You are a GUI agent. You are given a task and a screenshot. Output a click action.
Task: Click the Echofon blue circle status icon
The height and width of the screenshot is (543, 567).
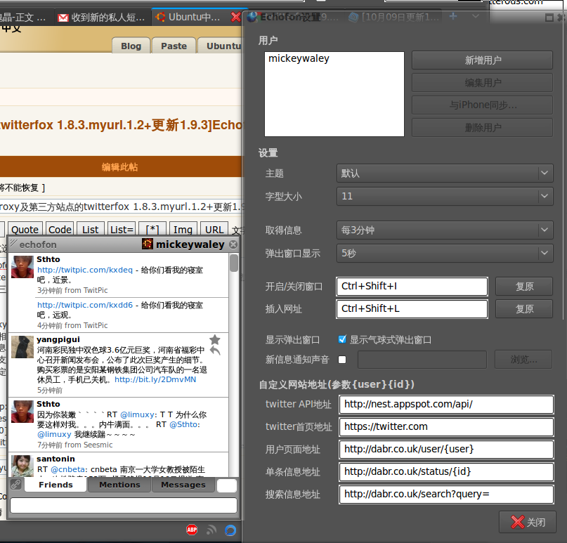click(x=230, y=530)
